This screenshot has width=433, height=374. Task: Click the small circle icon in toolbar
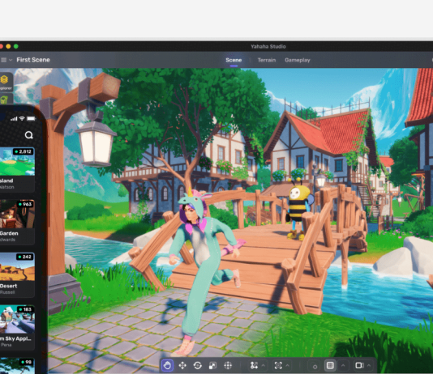315,367
